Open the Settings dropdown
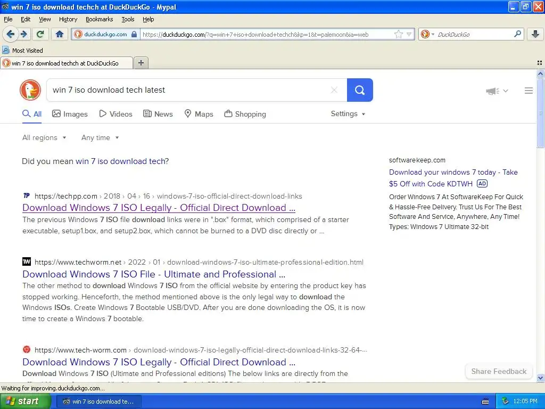The height and width of the screenshot is (409, 545). pyautogui.click(x=348, y=114)
